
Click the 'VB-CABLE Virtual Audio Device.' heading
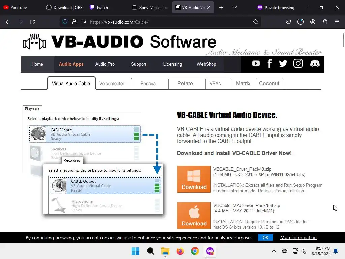[x=227, y=115]
